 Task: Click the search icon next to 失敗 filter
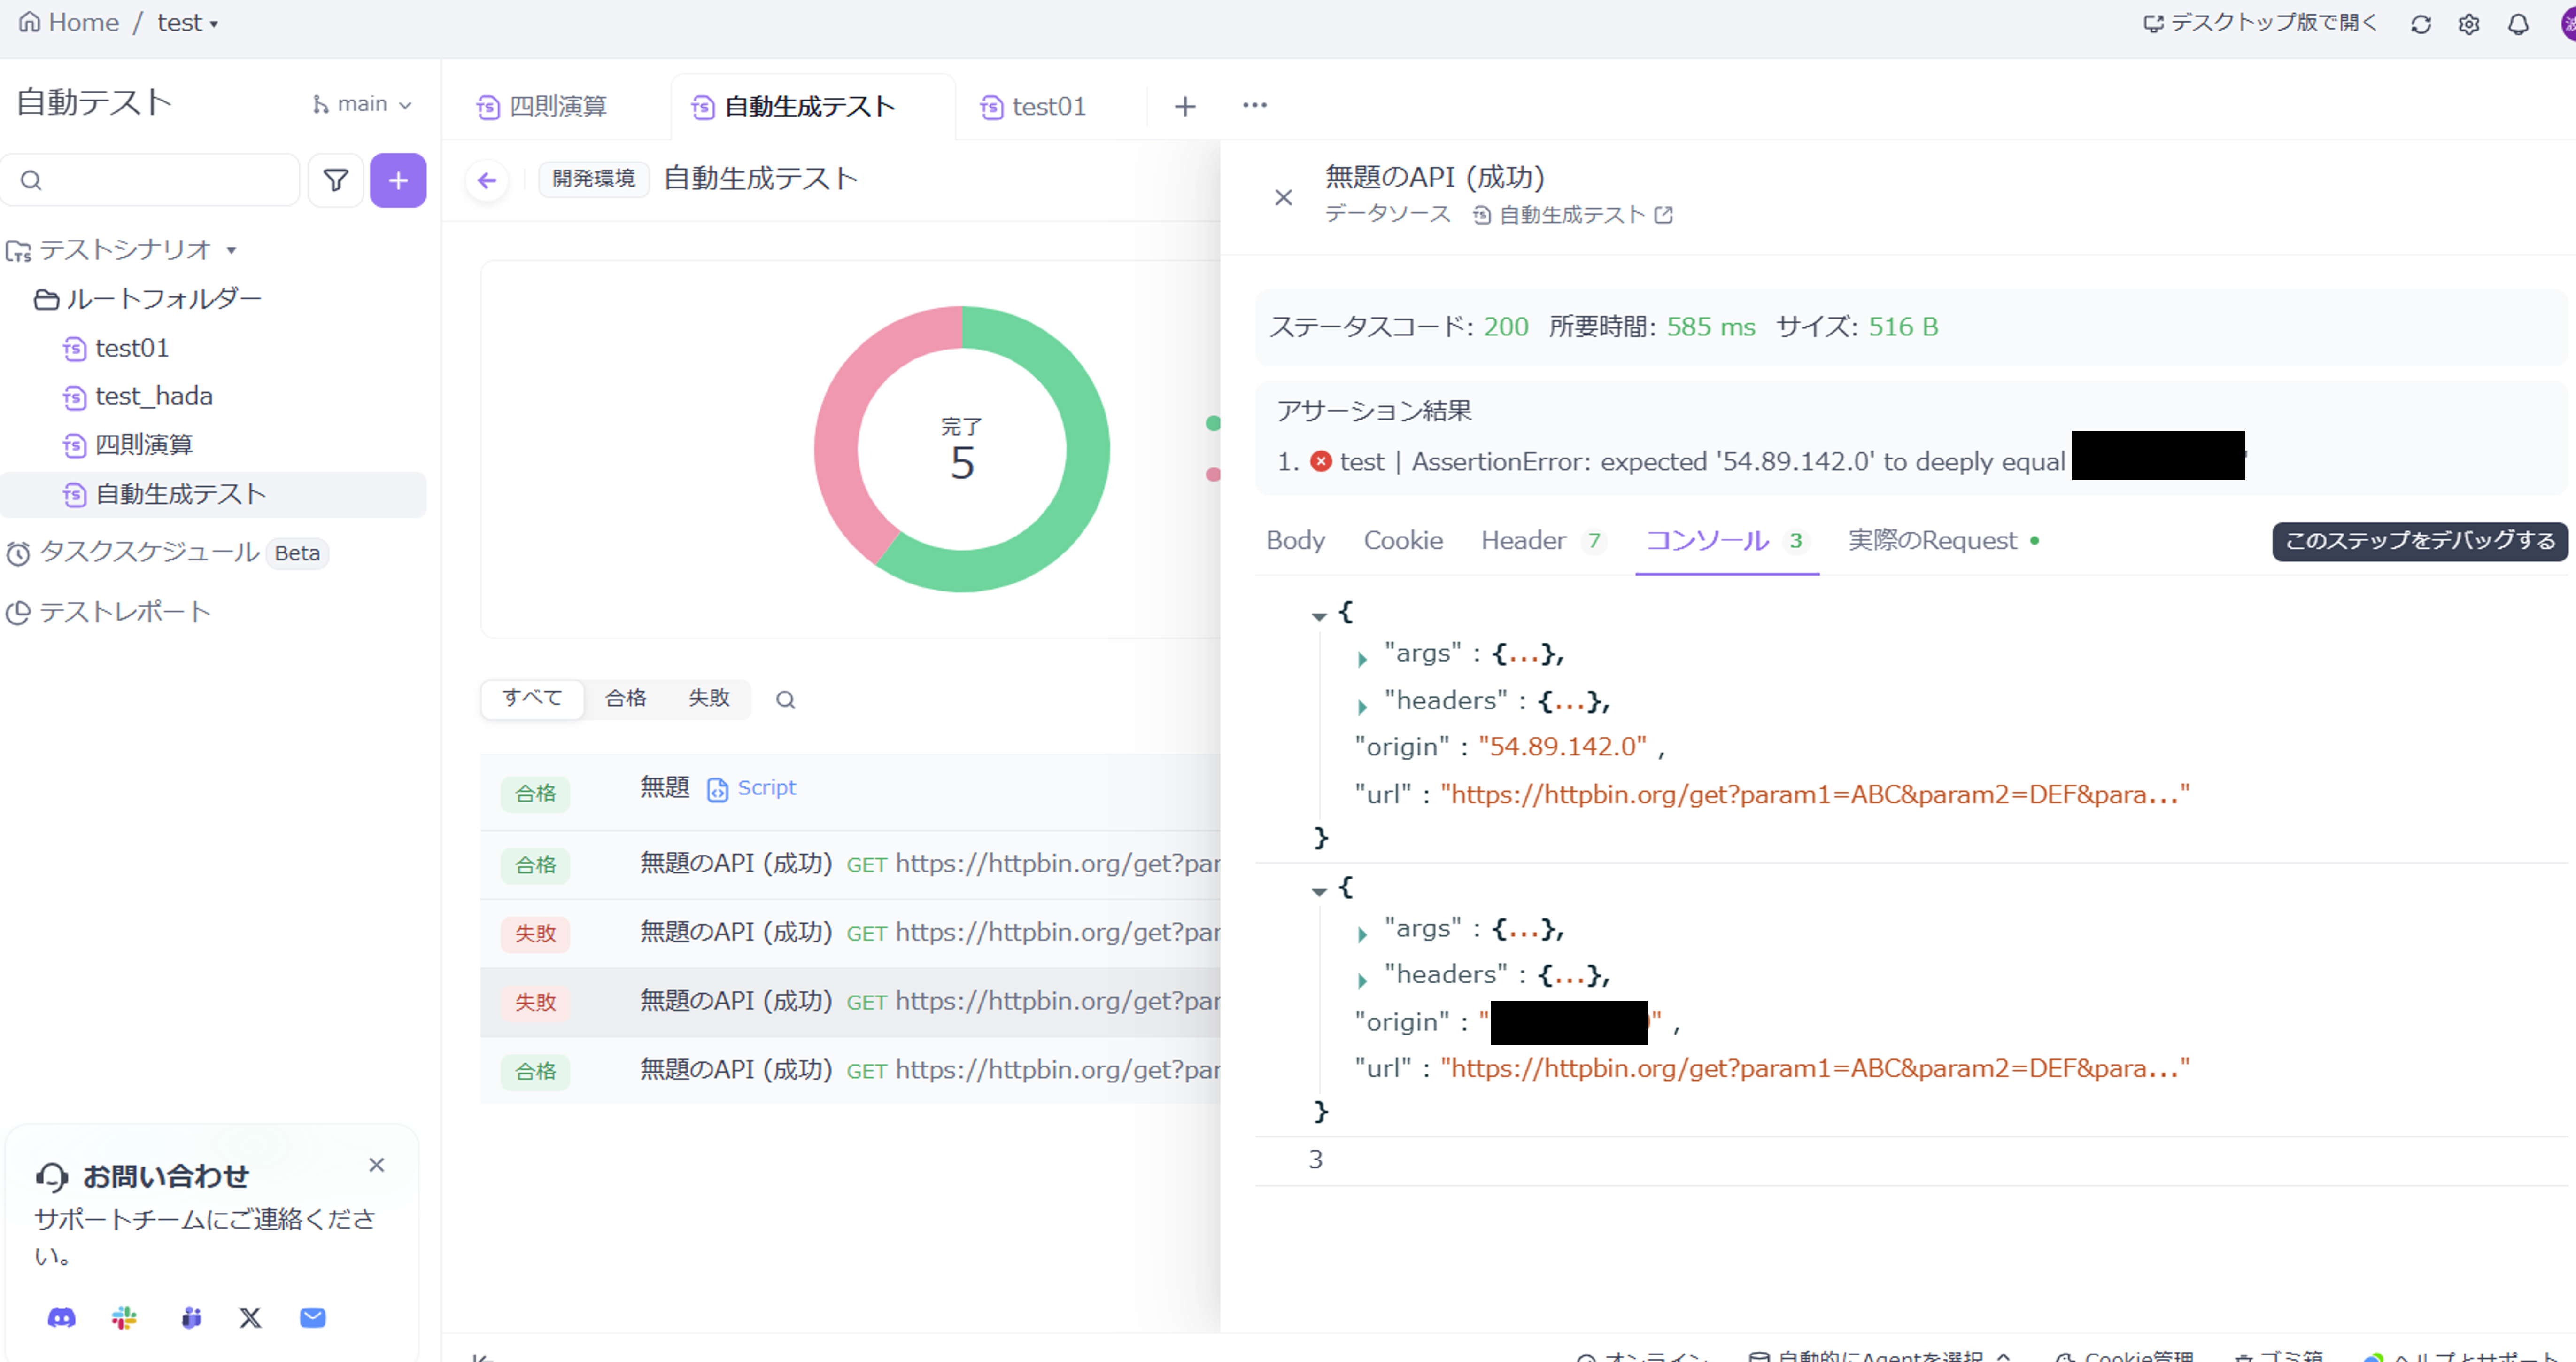coord(785,700)
